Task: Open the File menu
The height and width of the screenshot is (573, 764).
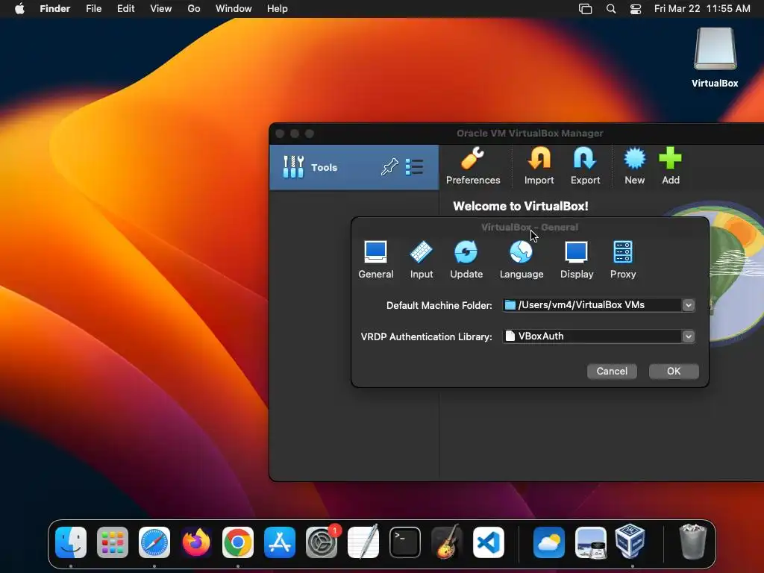Action: tap(93, 9)
